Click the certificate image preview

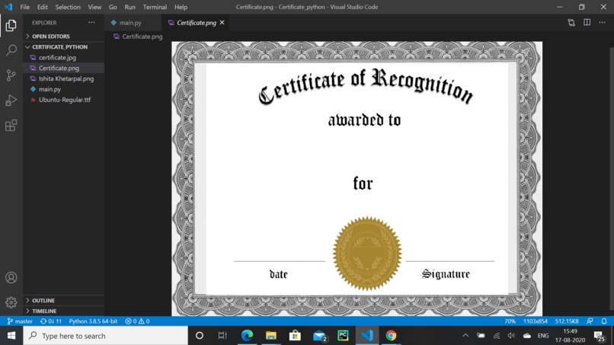click(x=357, y=178)
